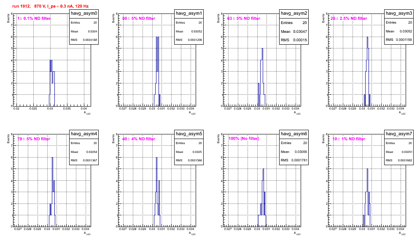Click the RMS value 0.0001781
This screenshot has width=420, height=241.
299,161
